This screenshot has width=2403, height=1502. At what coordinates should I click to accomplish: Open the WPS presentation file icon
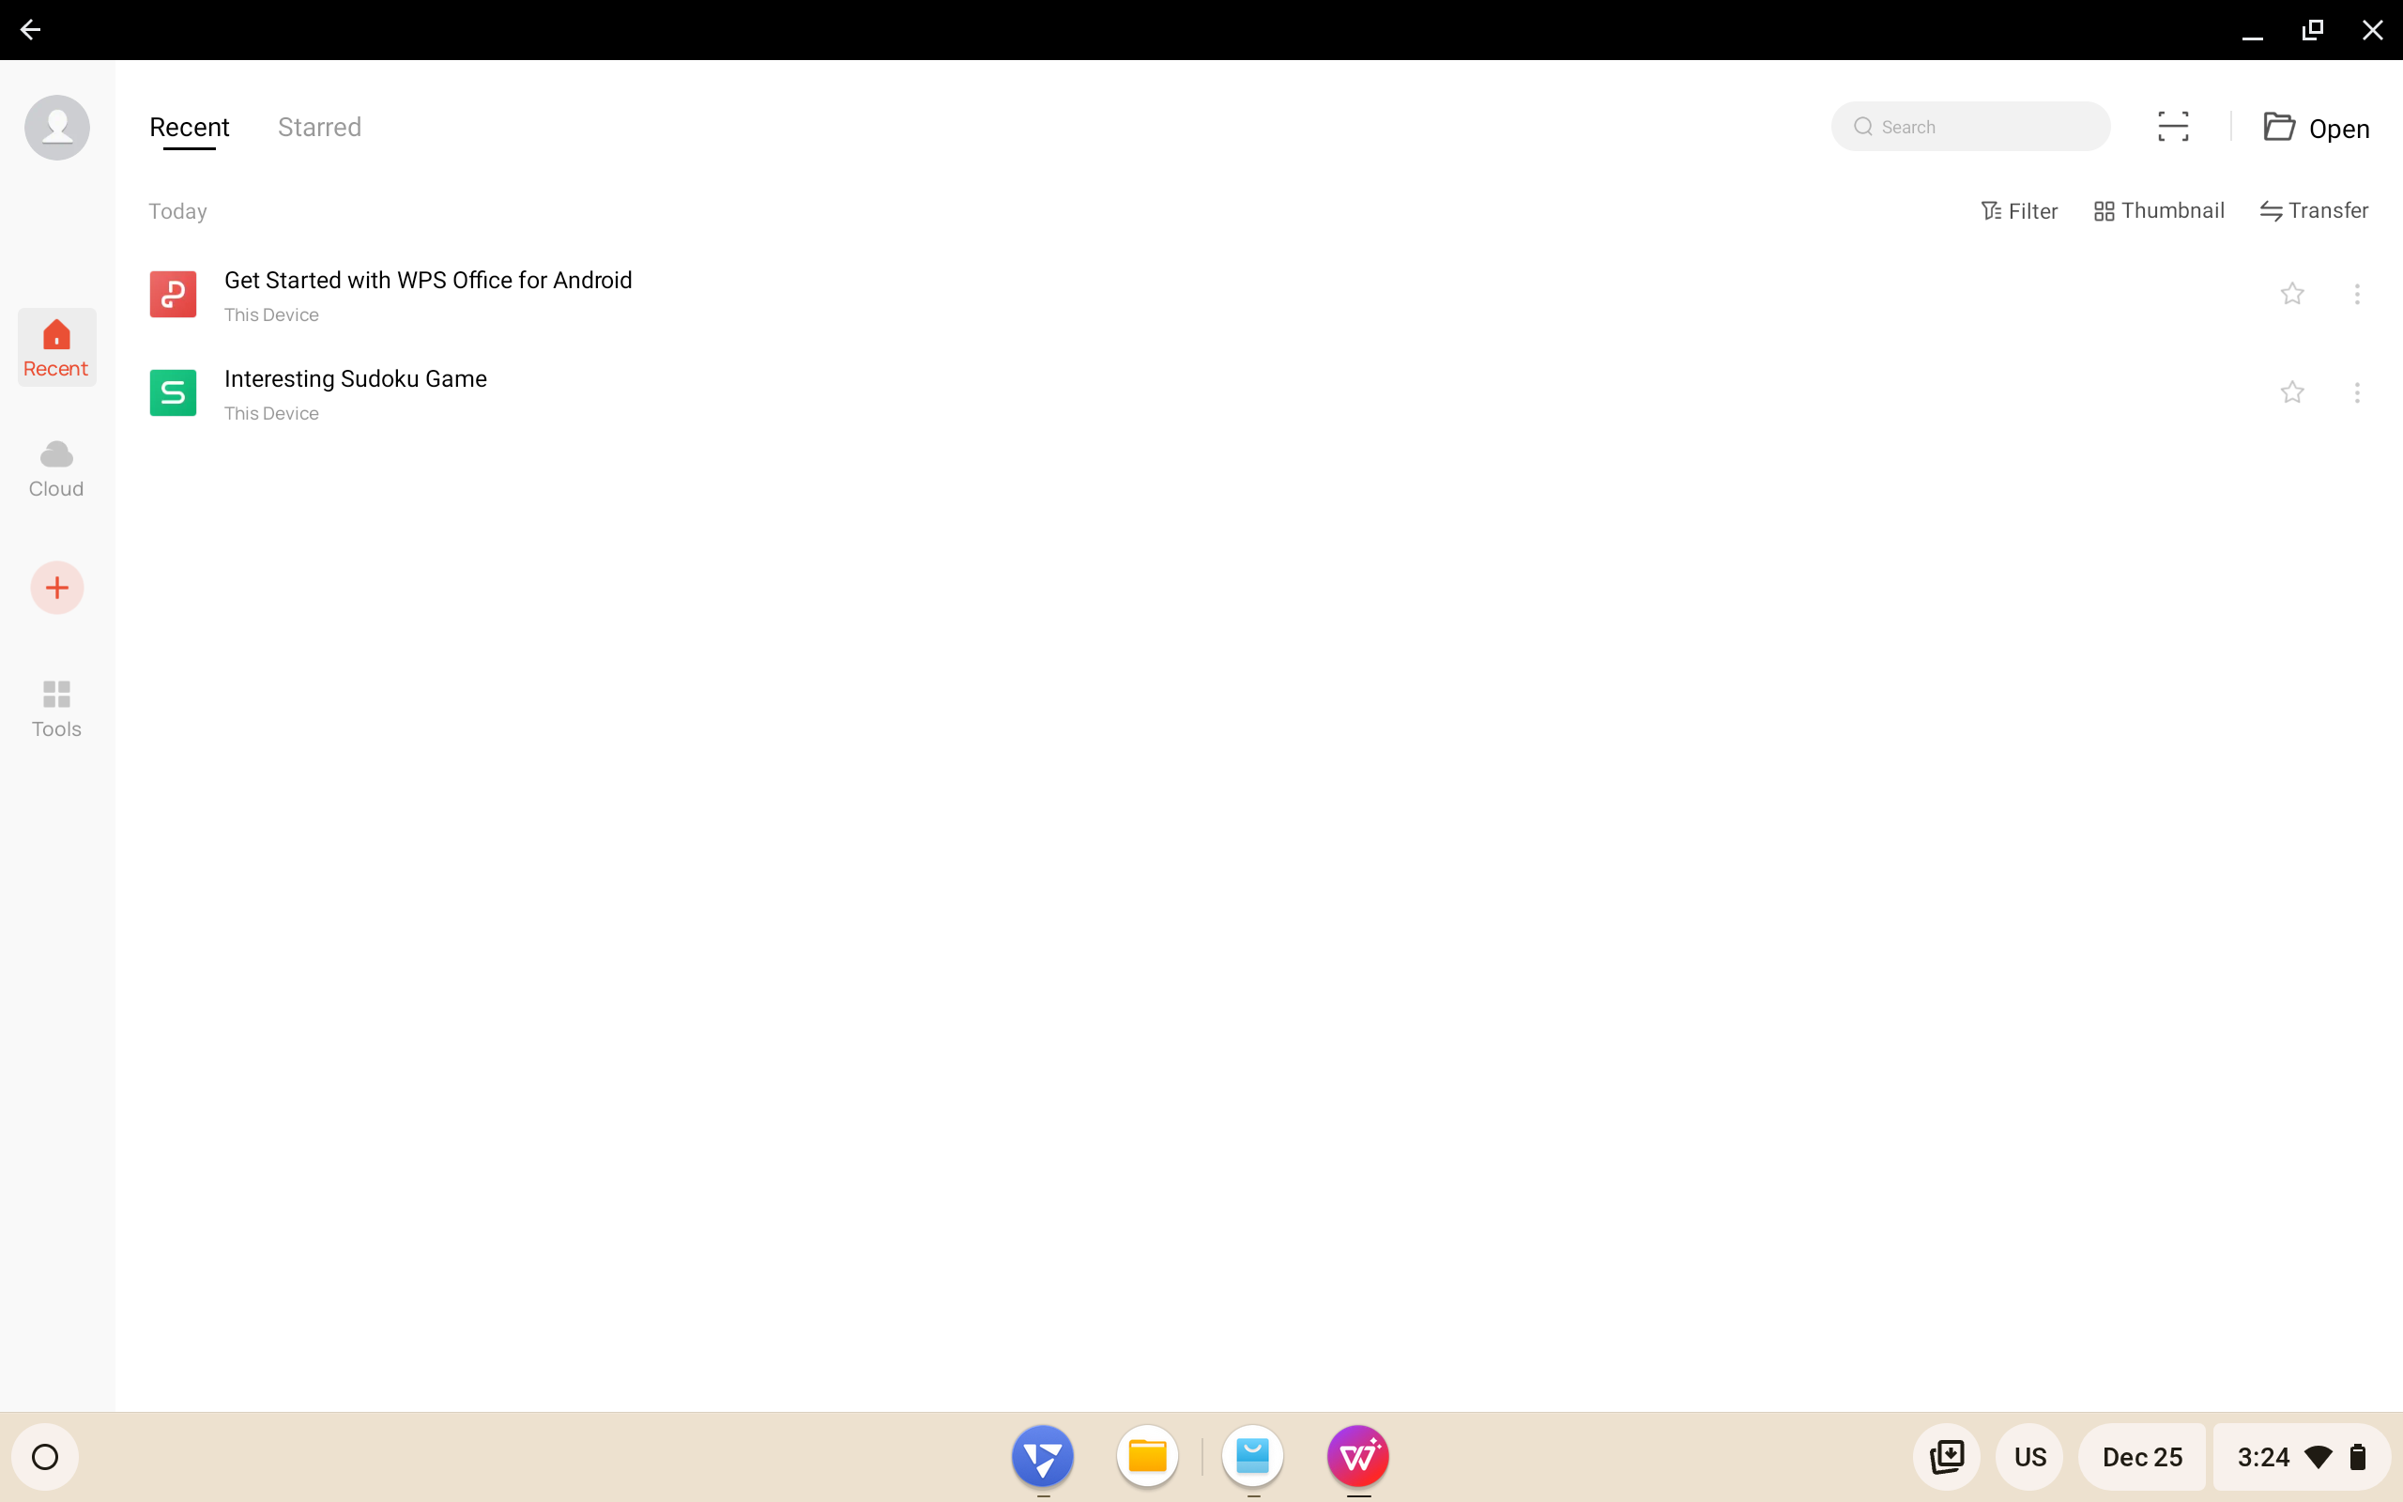coord(173,294)
